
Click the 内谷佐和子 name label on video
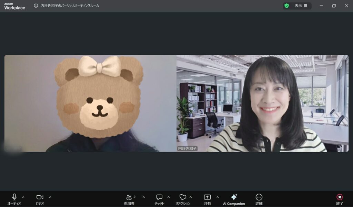point(187,149)
